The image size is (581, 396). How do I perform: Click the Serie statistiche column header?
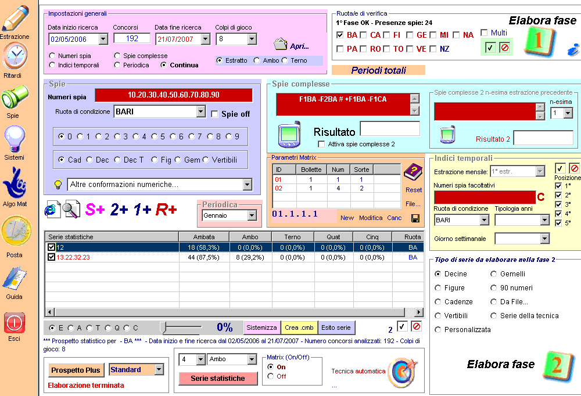tap(112, 237)
